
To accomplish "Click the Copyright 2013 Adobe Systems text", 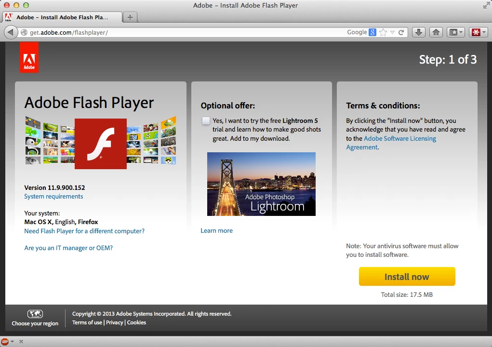I will pyautogui.click(x=152, y=314).
